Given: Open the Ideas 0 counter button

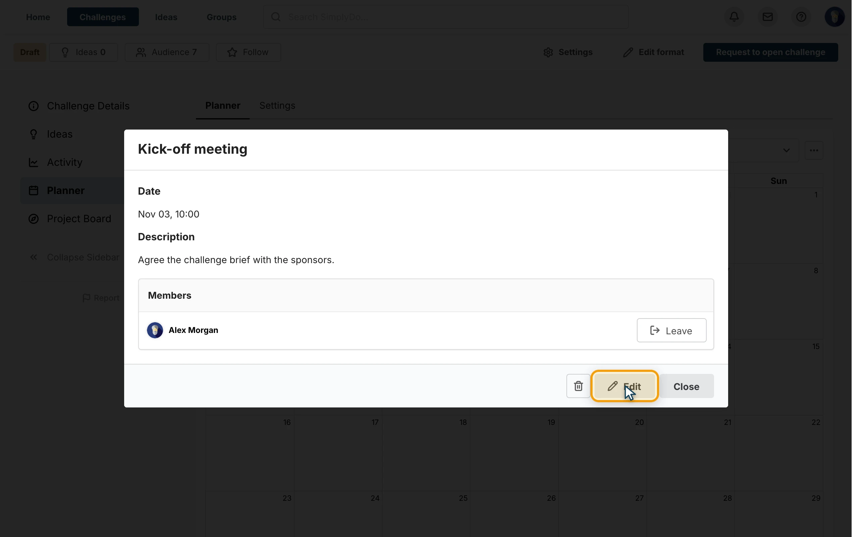Looking at the screenshot, I should (x=84, y=52).
